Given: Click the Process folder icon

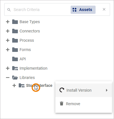Looking at the screenshot, I should 15,40.
